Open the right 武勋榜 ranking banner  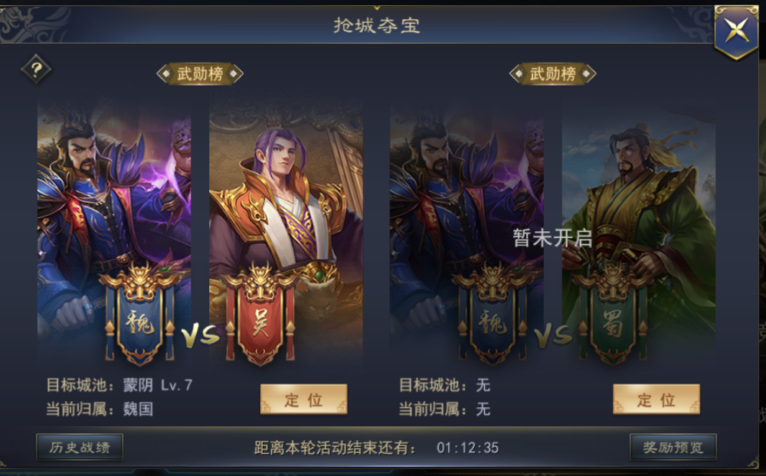tap(552, 73)
